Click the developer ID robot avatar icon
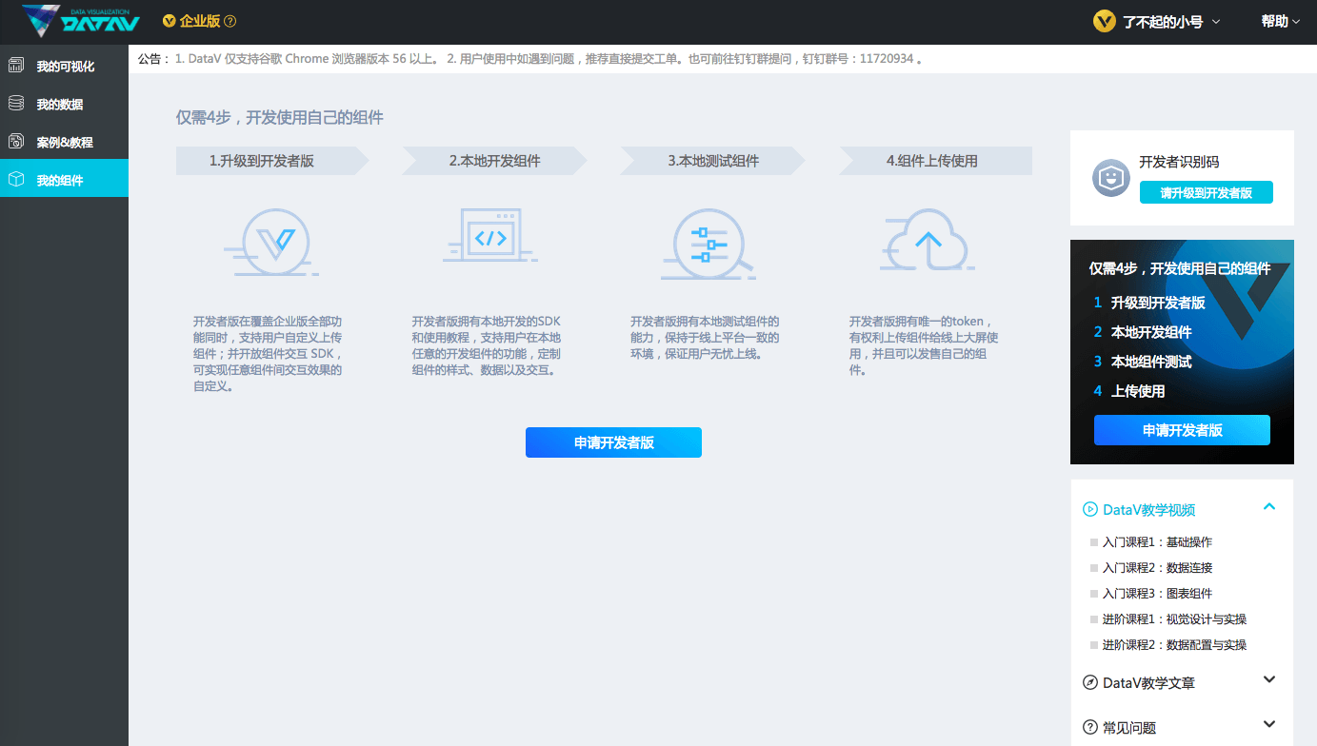The image size is (1317, 746). [x=1110, y=178]
